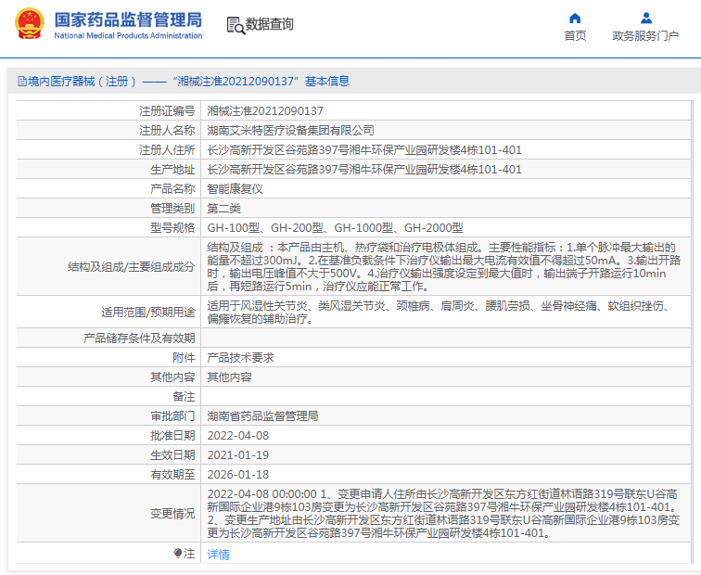
Task: Click the 注册人住所 address value
Action: pyautogui.click(x=364, y=150)
